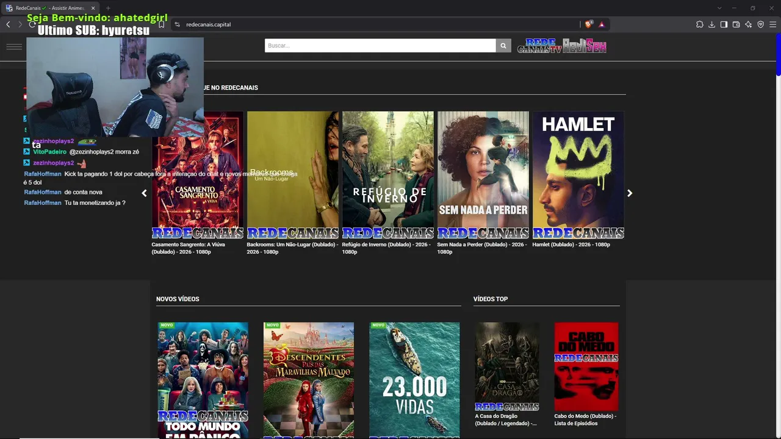Open site settings icon beside the URL
781x439 pixels.
coord(177,24)
